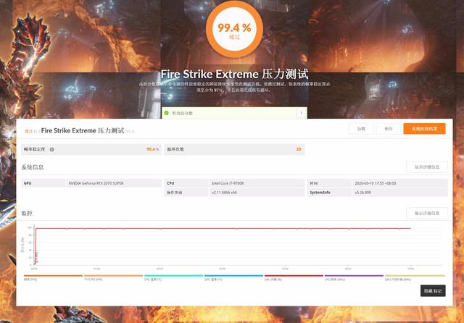Screen dimensions: 464x323
Task: Expand system information details
Action: tap(427, 167)
